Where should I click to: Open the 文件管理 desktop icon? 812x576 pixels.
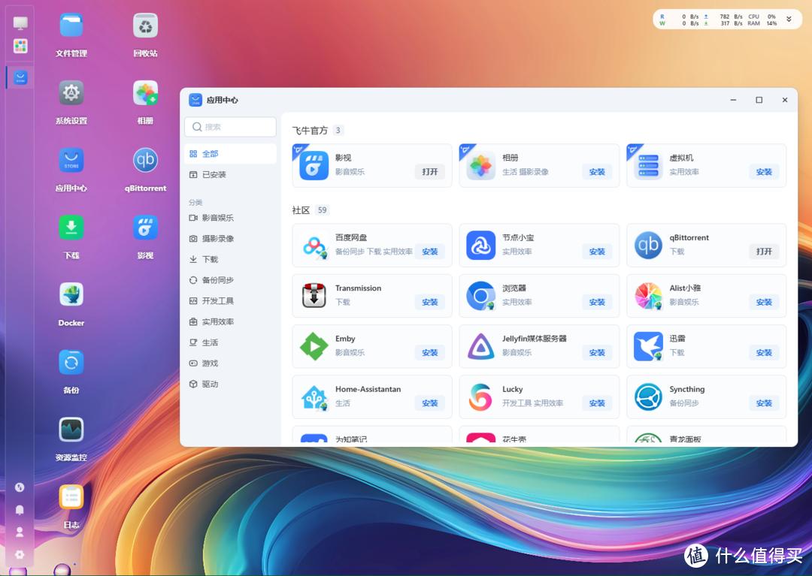point(71,26)
